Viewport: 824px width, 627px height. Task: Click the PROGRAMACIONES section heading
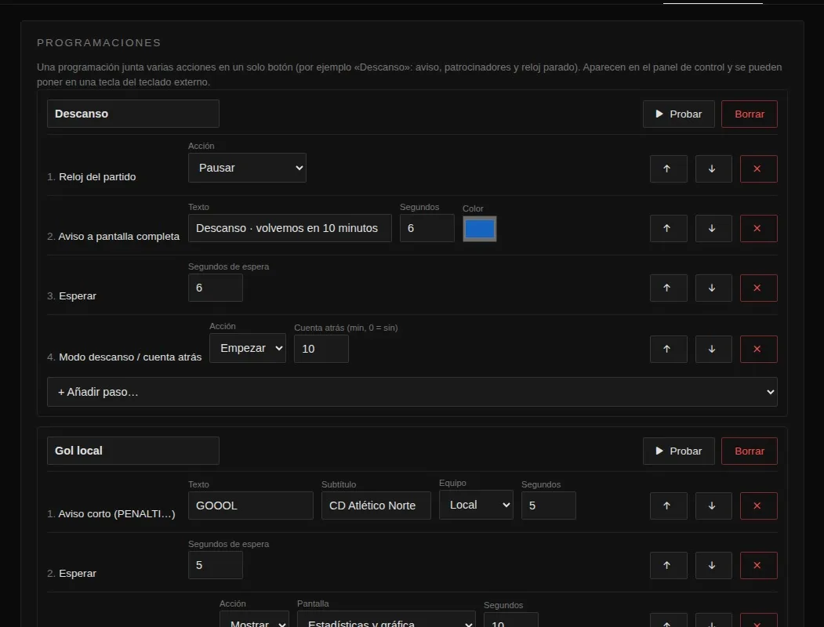coord(99,42)
